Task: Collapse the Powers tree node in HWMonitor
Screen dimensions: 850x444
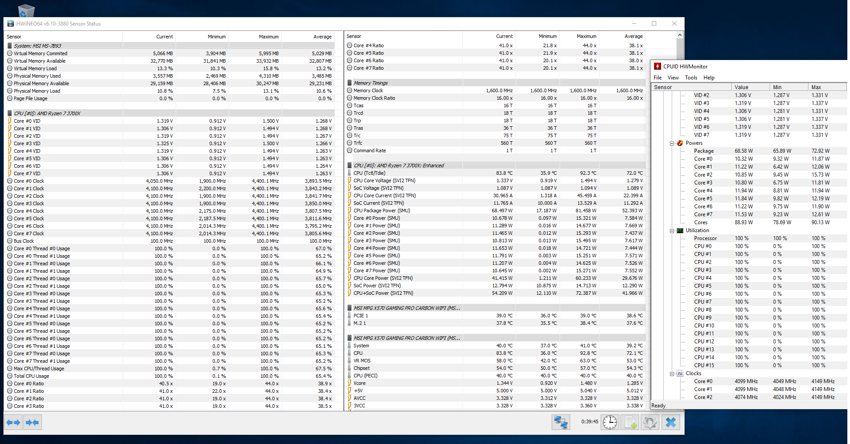Action: point(672,143)
